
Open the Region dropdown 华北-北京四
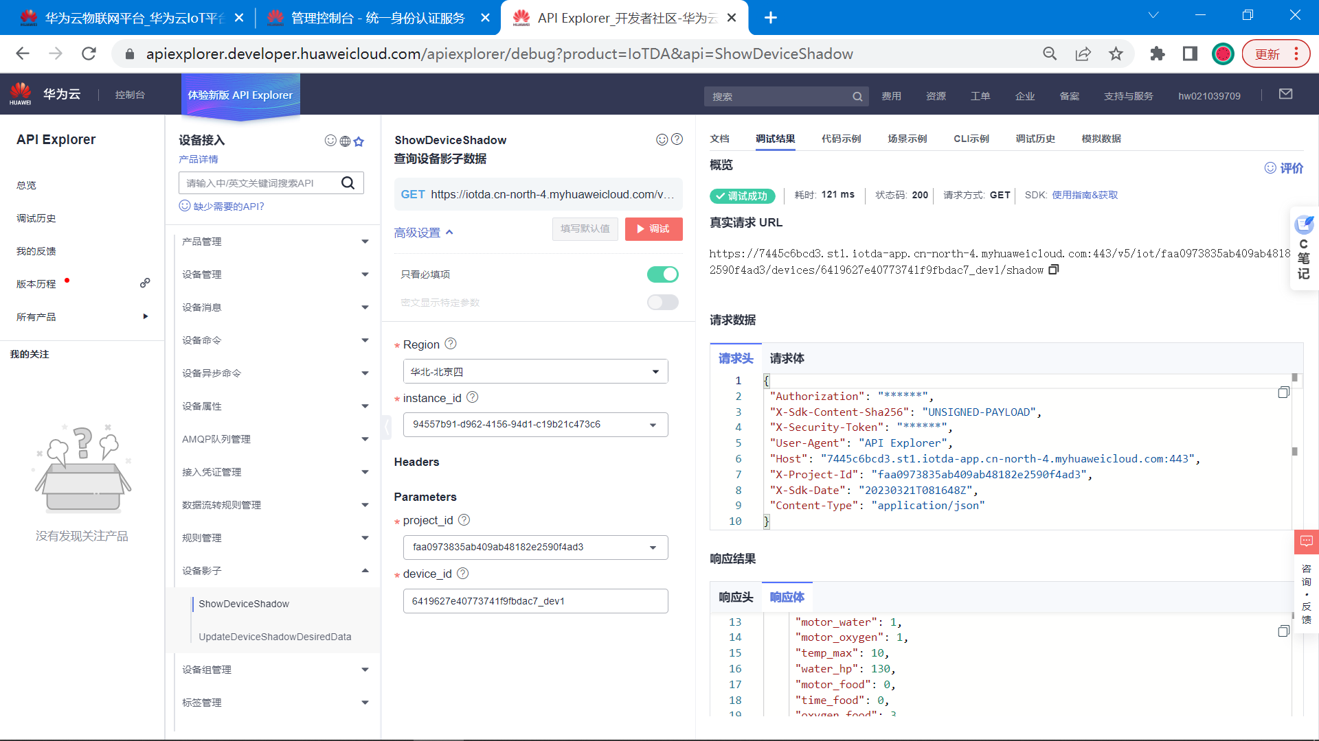point(535,372)
